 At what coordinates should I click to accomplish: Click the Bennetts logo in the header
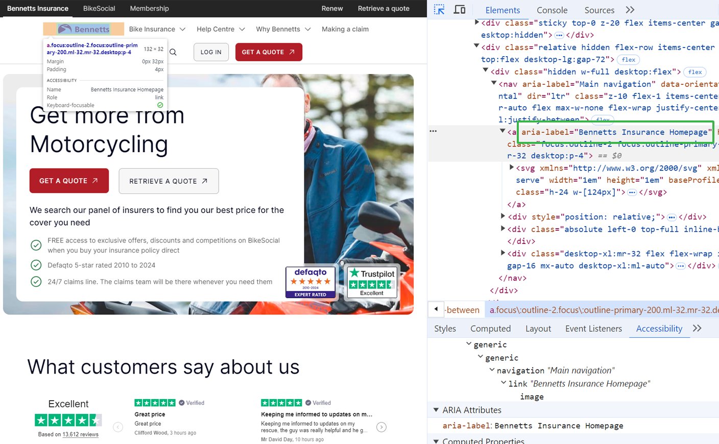(x=84, y=29)
